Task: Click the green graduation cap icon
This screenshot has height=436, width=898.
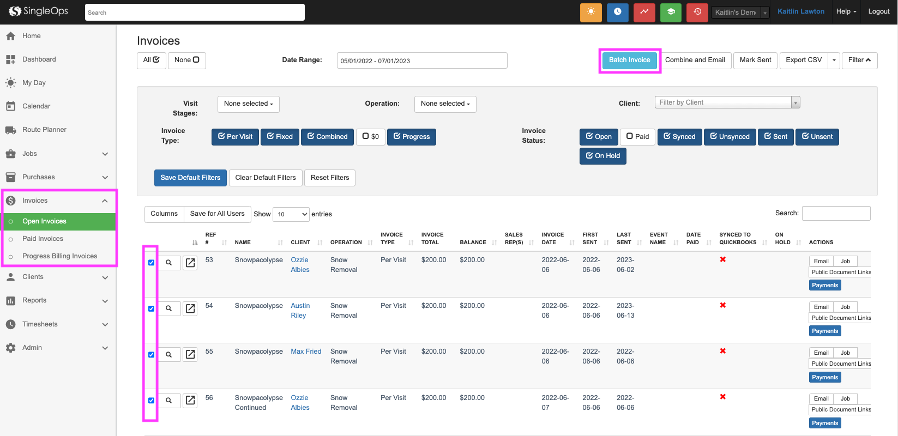Action: [x=671, y=12]
